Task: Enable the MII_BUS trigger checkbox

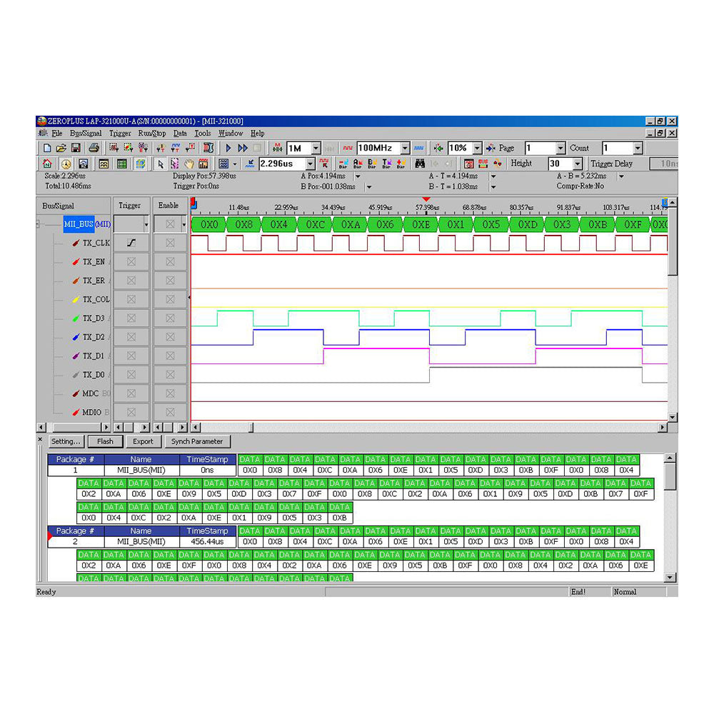Action: point(129,225)
